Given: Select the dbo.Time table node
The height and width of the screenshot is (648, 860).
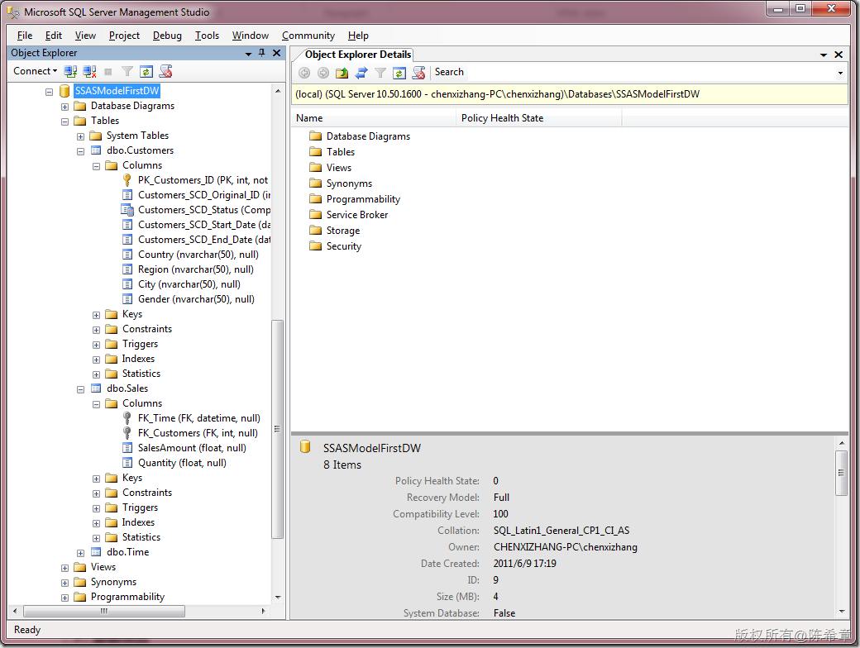Looking at the screenshot, I should pyautogui.click(x=120, y=552).
